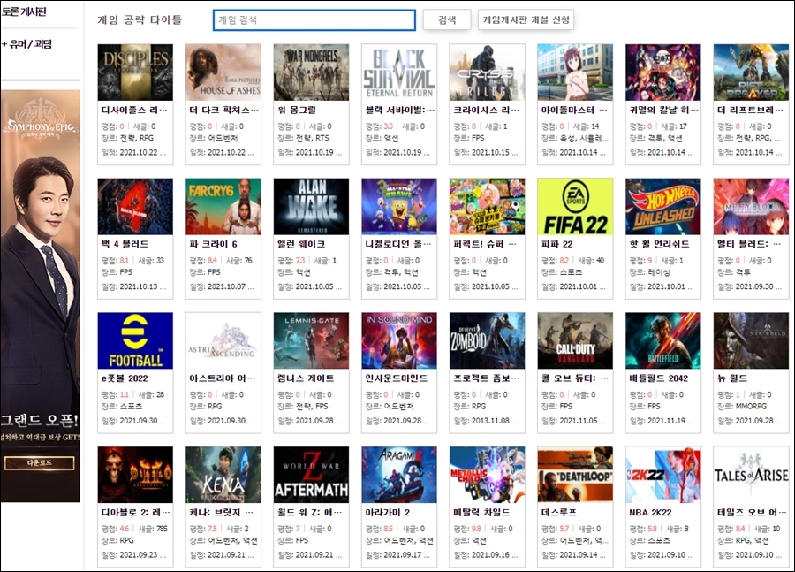The width and height of the screenshot is (795, 572).
Task: Click the 다운로드 button in the ad
Action: [x=40, y=463]
